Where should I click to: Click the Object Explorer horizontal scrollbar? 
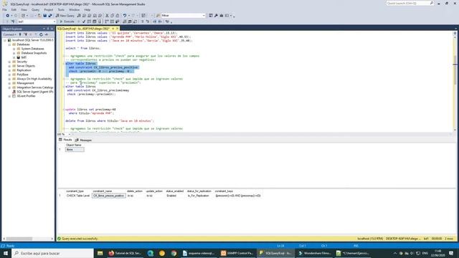[28, 239]
